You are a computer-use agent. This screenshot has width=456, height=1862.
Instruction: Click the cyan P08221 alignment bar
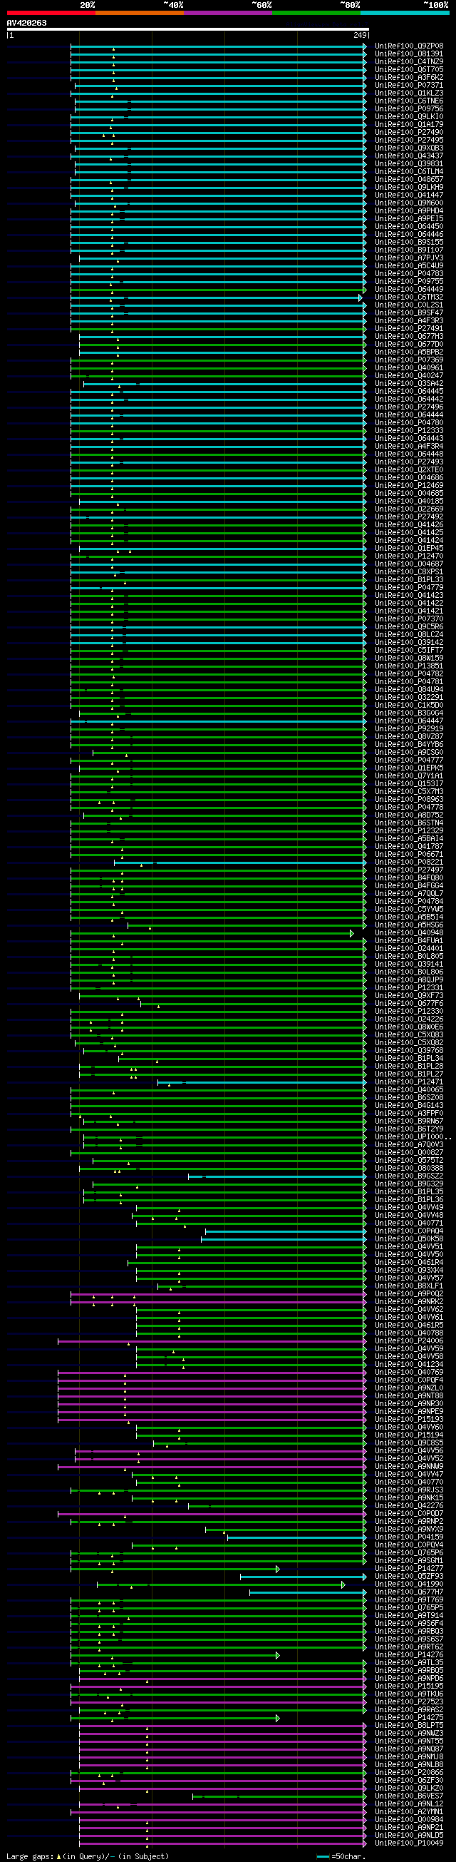[x=240, y=862]
